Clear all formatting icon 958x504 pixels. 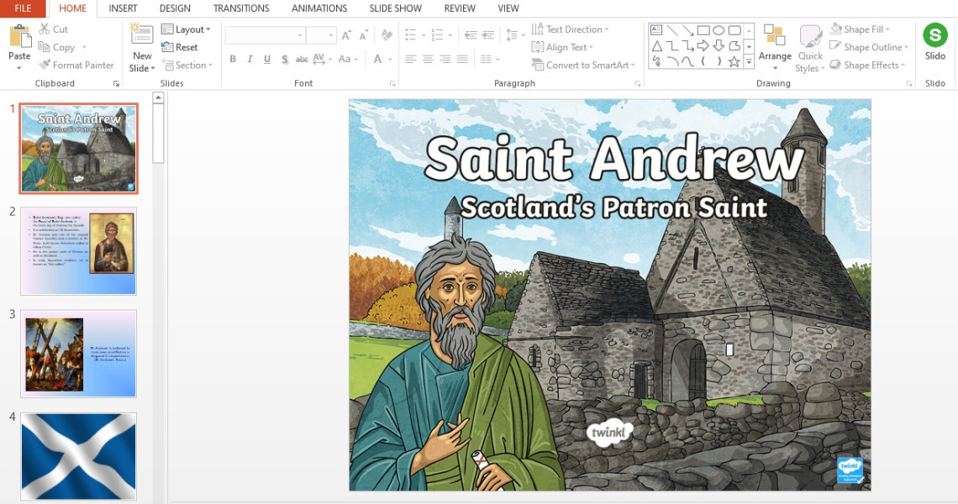click(x=386, y=35)
